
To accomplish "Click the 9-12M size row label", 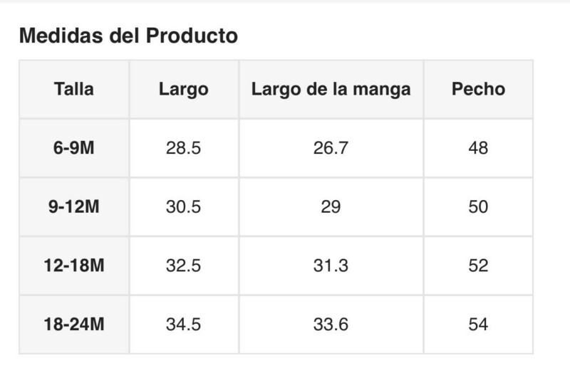I will pyautogui.click(x=74, y=207).
